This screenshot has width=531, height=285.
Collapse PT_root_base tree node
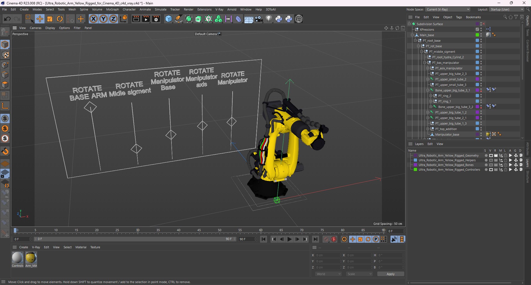tap(415, 41)
